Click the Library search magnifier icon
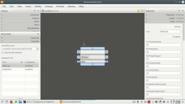This screenshot has height=104, width=185. [x=34, y=11]
